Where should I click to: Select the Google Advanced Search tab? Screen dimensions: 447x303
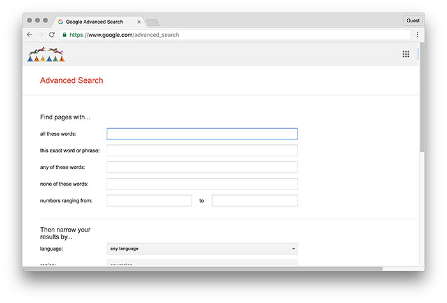click(96, 22)
